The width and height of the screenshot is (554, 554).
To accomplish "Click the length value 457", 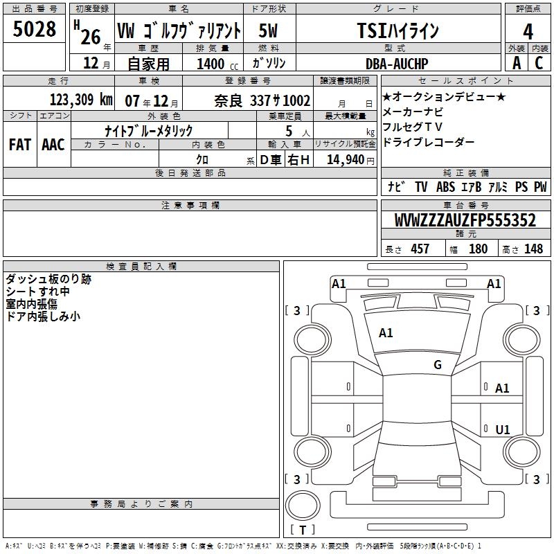I will coord(420,249).
